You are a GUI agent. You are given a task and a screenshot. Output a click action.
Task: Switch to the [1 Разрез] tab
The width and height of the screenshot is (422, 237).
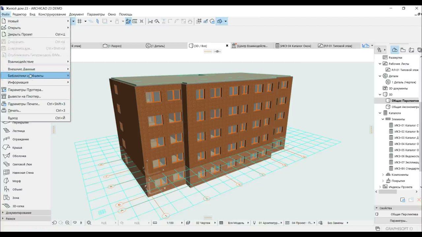pyautogui.click(x=114, y=46)
